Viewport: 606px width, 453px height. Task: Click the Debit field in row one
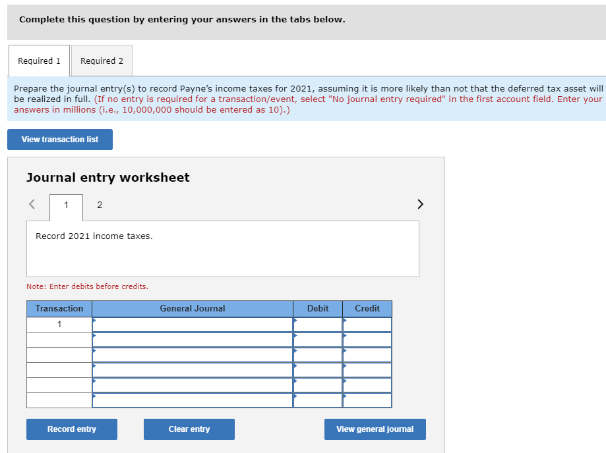point(317,323)
